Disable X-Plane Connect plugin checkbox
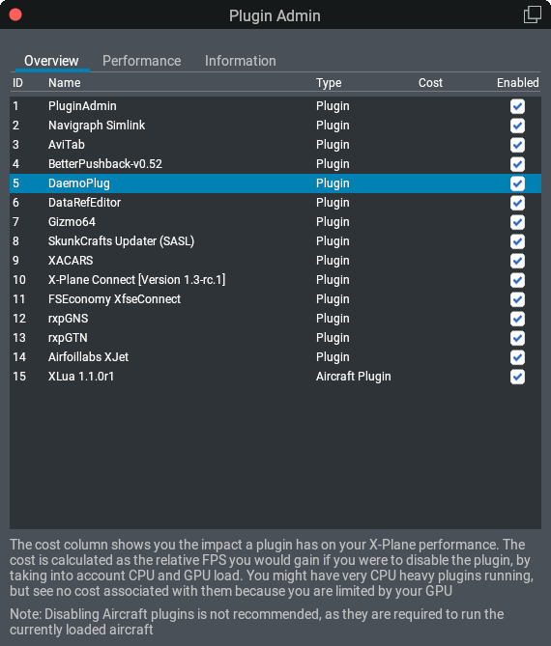The width and height of the screenshot is (551, 646). tap(517, 281)
